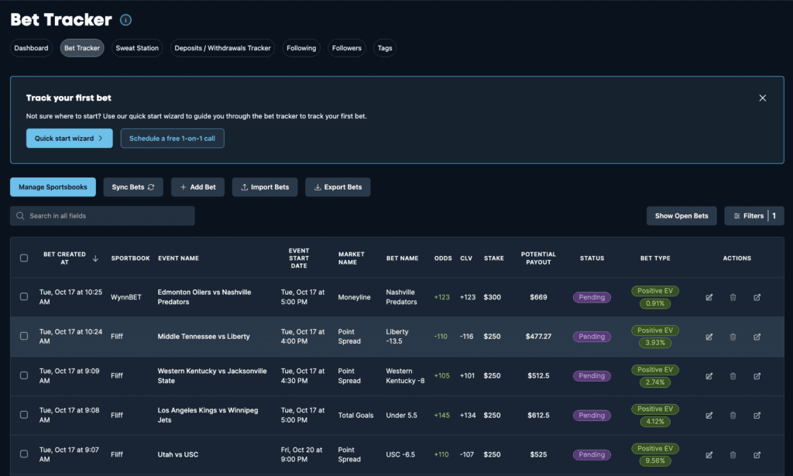Check the WynnBET Edmonton Oilers bet row
The height and width of the screenshot is (476, 793).
(24, 297)
